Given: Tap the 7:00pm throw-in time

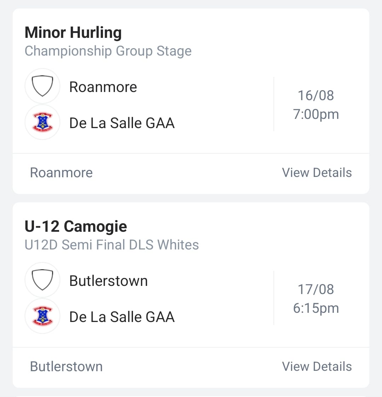Looking at the screenshot, I should (x=316, y=114).
